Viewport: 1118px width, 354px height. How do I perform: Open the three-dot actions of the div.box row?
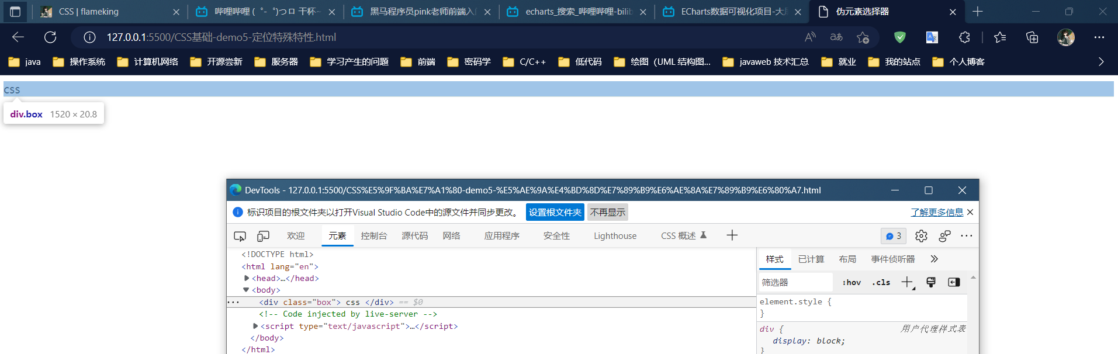click(233, 302)
